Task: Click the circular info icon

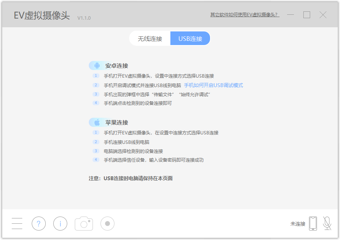Action: (x=60, y=223)
